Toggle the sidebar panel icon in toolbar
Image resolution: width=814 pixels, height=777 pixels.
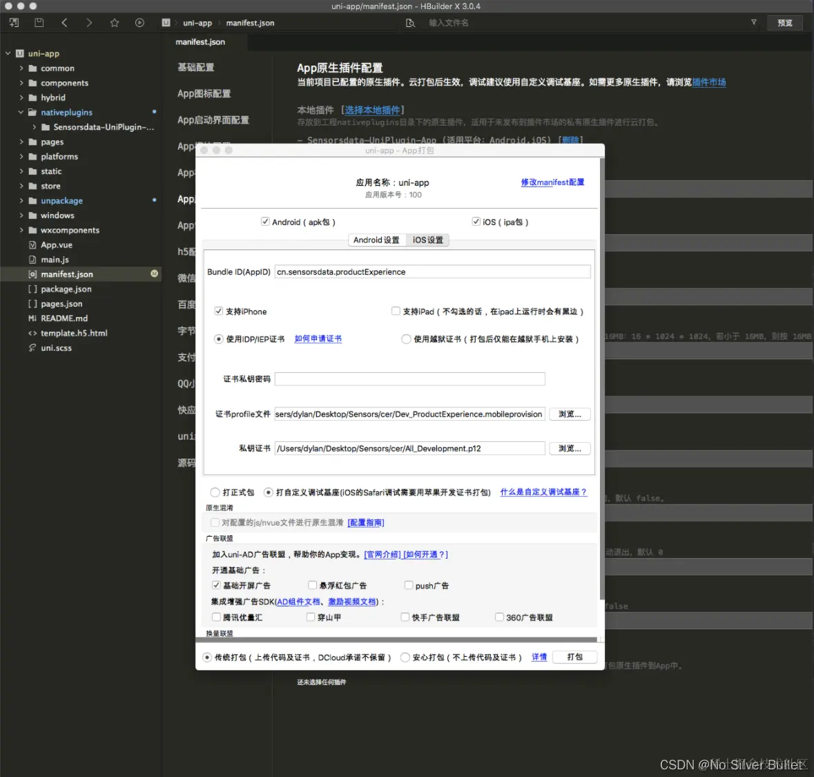tap(14, 23)
